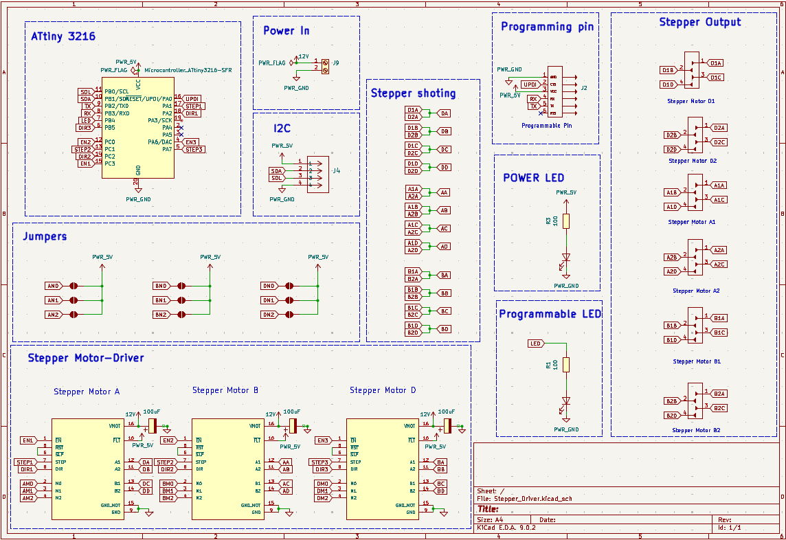This screenshot has height=540, width=786.
Task: Select the AN0 solder jumper symbol
Action: pos(74,286)
